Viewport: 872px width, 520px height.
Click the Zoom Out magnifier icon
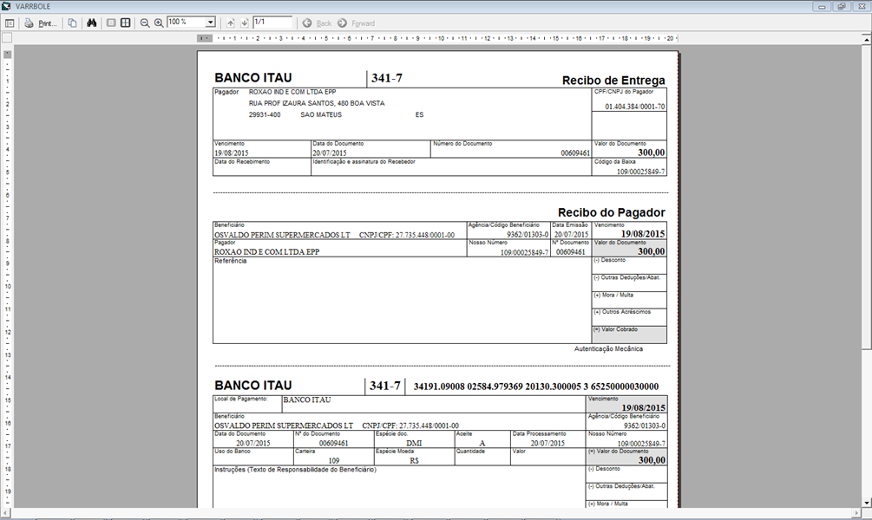145,23
